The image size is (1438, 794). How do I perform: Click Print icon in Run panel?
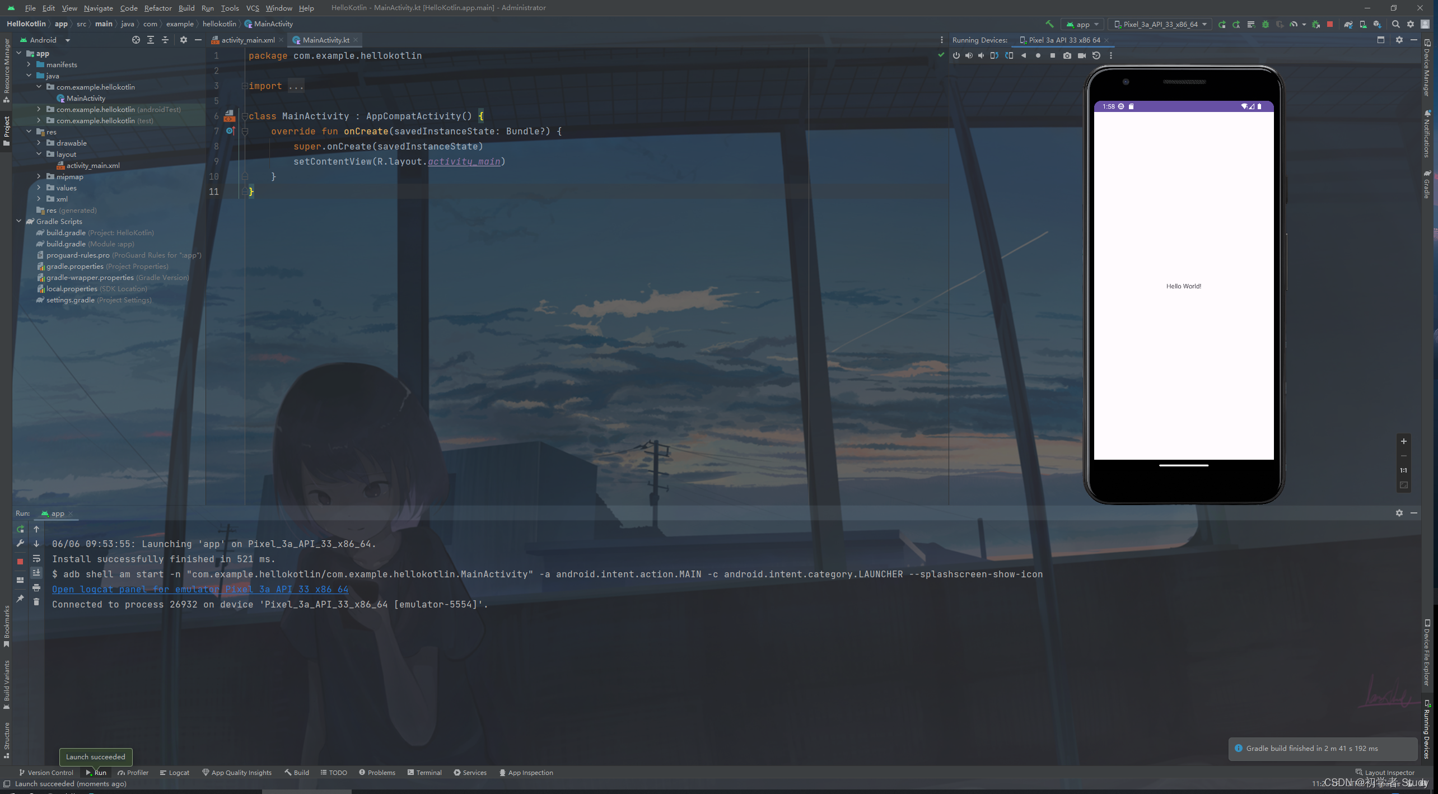(x=36, y=587)
